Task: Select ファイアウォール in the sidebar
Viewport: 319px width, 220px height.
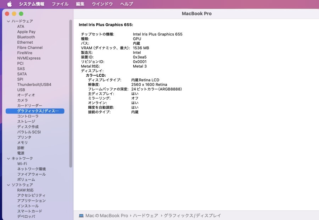Action: 32,174
